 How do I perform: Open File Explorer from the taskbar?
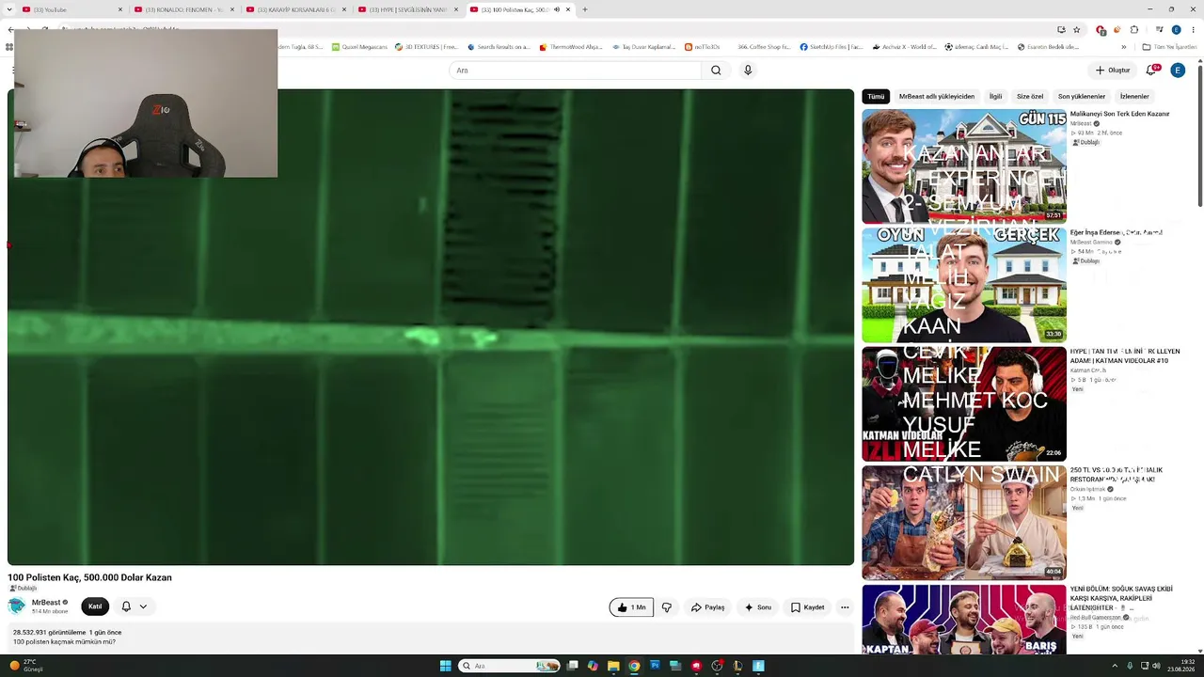pyautogui.click(x=613, y=666)
